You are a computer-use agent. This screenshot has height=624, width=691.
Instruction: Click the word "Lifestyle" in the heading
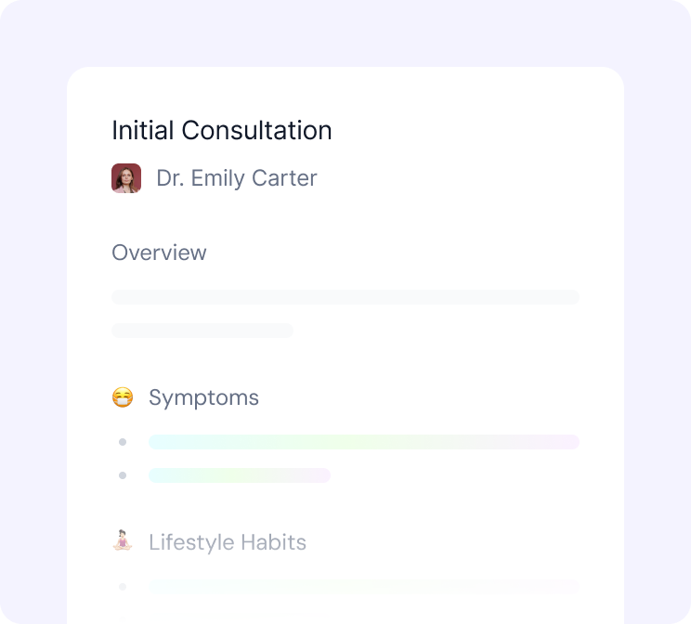pos(191,542)
